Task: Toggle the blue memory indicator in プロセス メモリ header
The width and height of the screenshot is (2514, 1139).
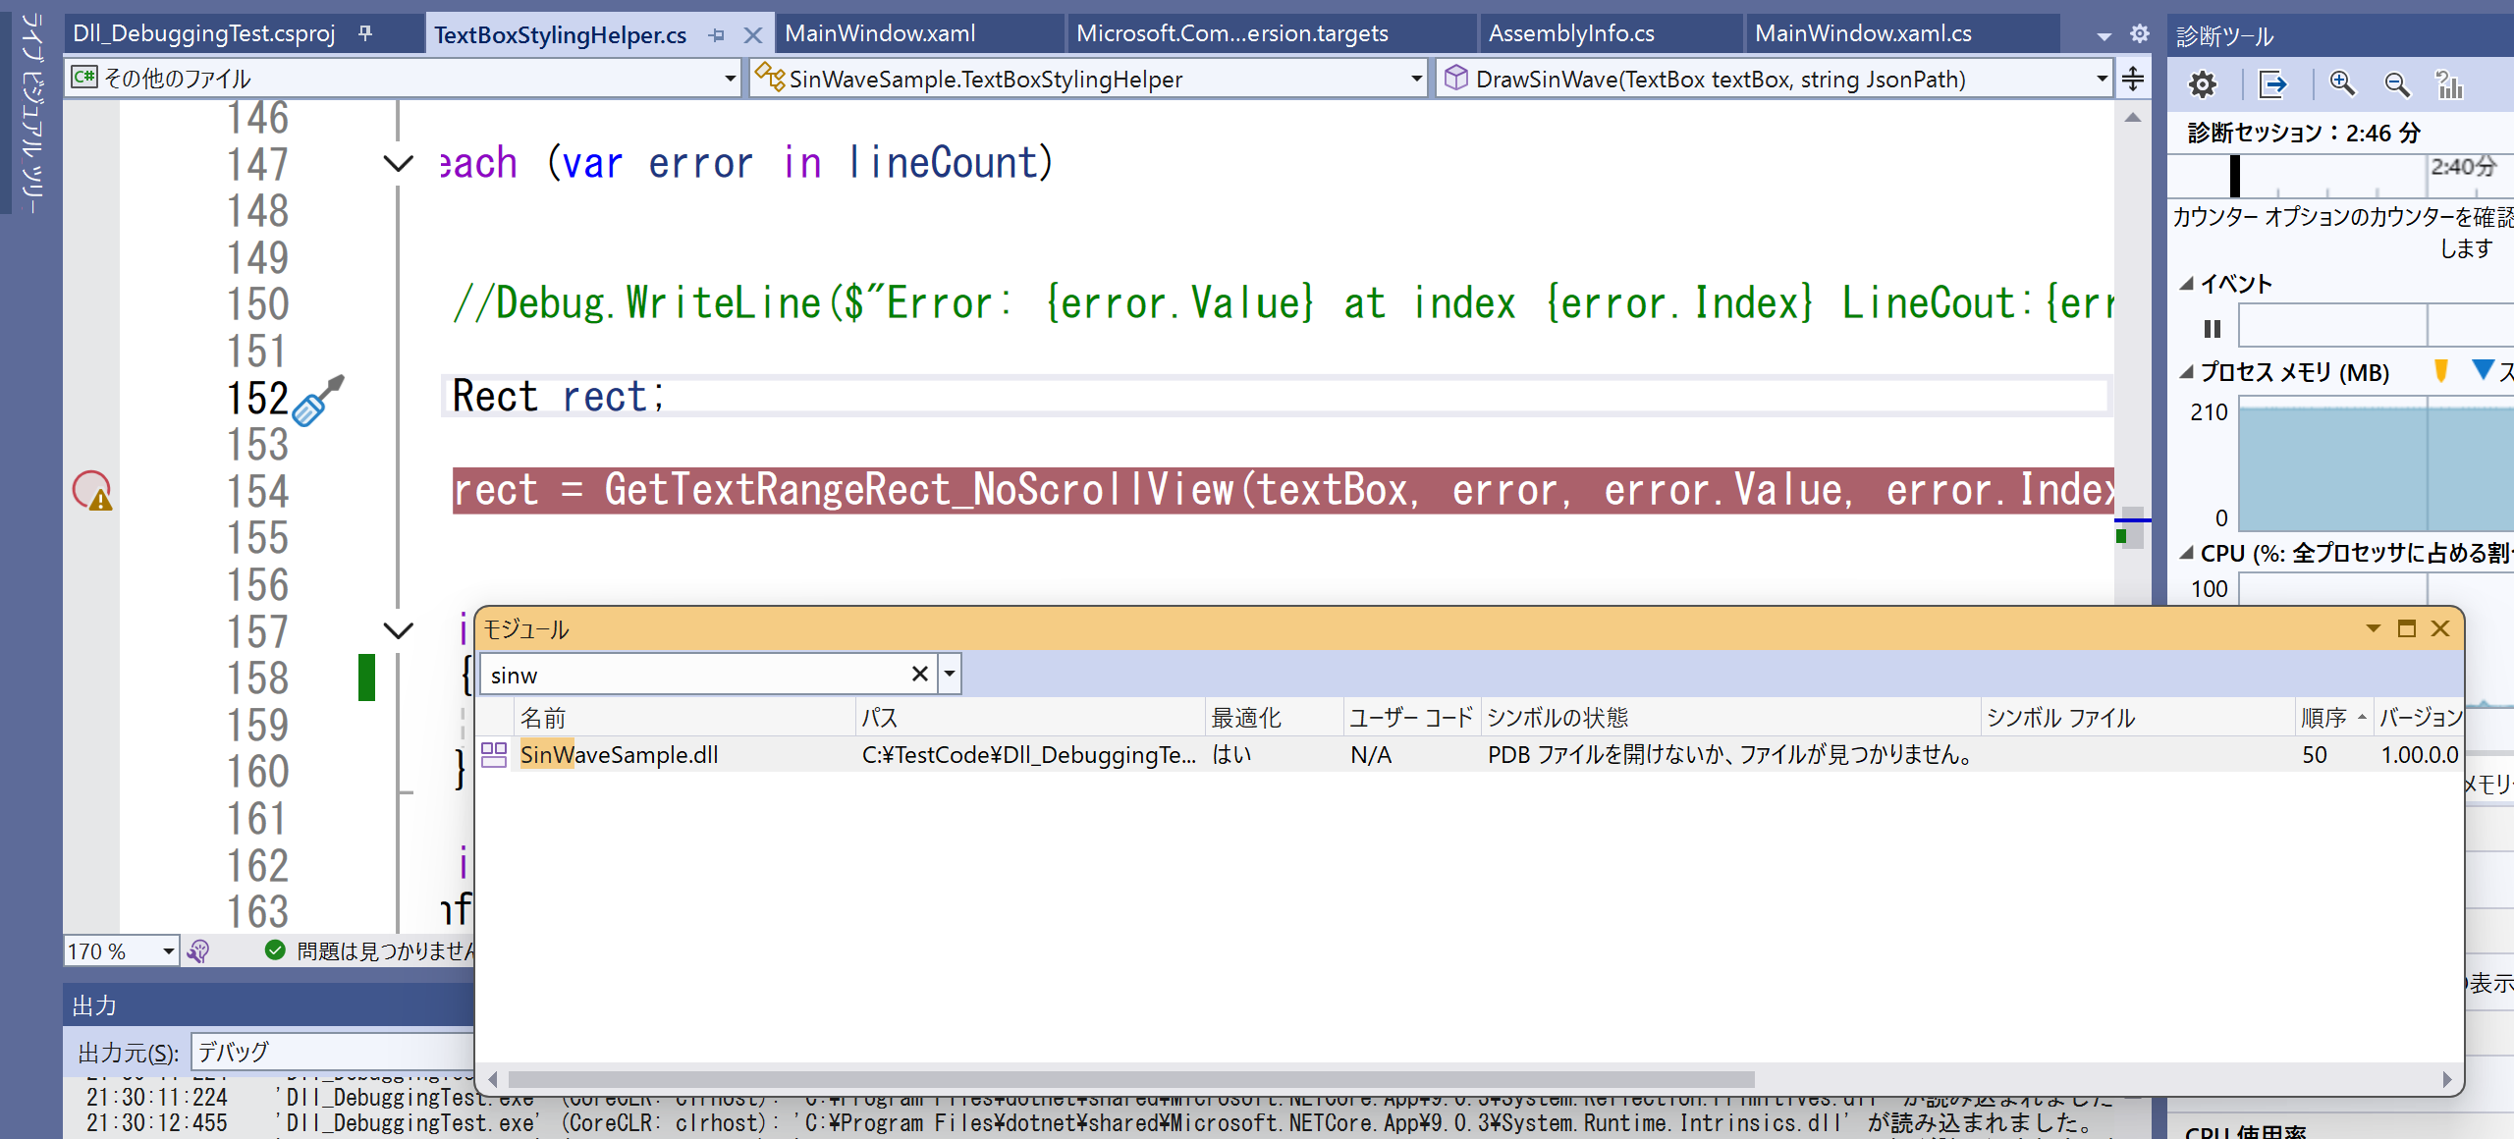Action: coord(2480,371)
